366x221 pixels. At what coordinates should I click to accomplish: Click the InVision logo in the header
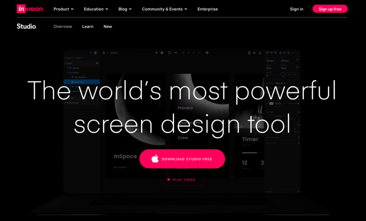[30, 9]
